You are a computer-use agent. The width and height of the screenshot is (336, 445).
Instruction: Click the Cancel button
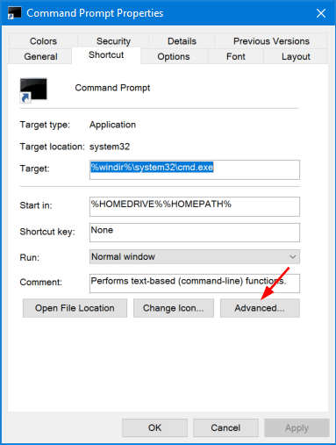tap(225, 427)
